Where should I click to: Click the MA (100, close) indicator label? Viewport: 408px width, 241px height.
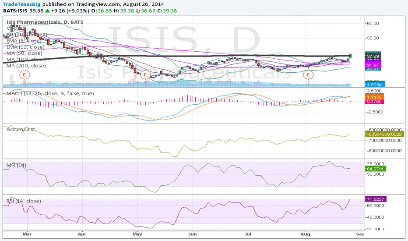pyautogui.click(x=26, y=60)
